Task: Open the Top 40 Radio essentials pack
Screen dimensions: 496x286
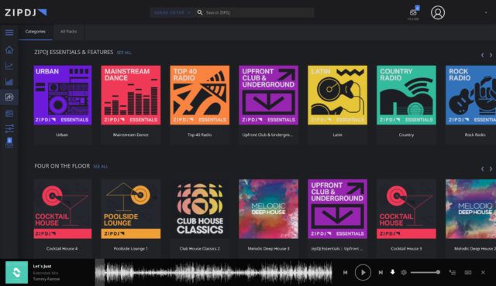Action: coord(200,95)
